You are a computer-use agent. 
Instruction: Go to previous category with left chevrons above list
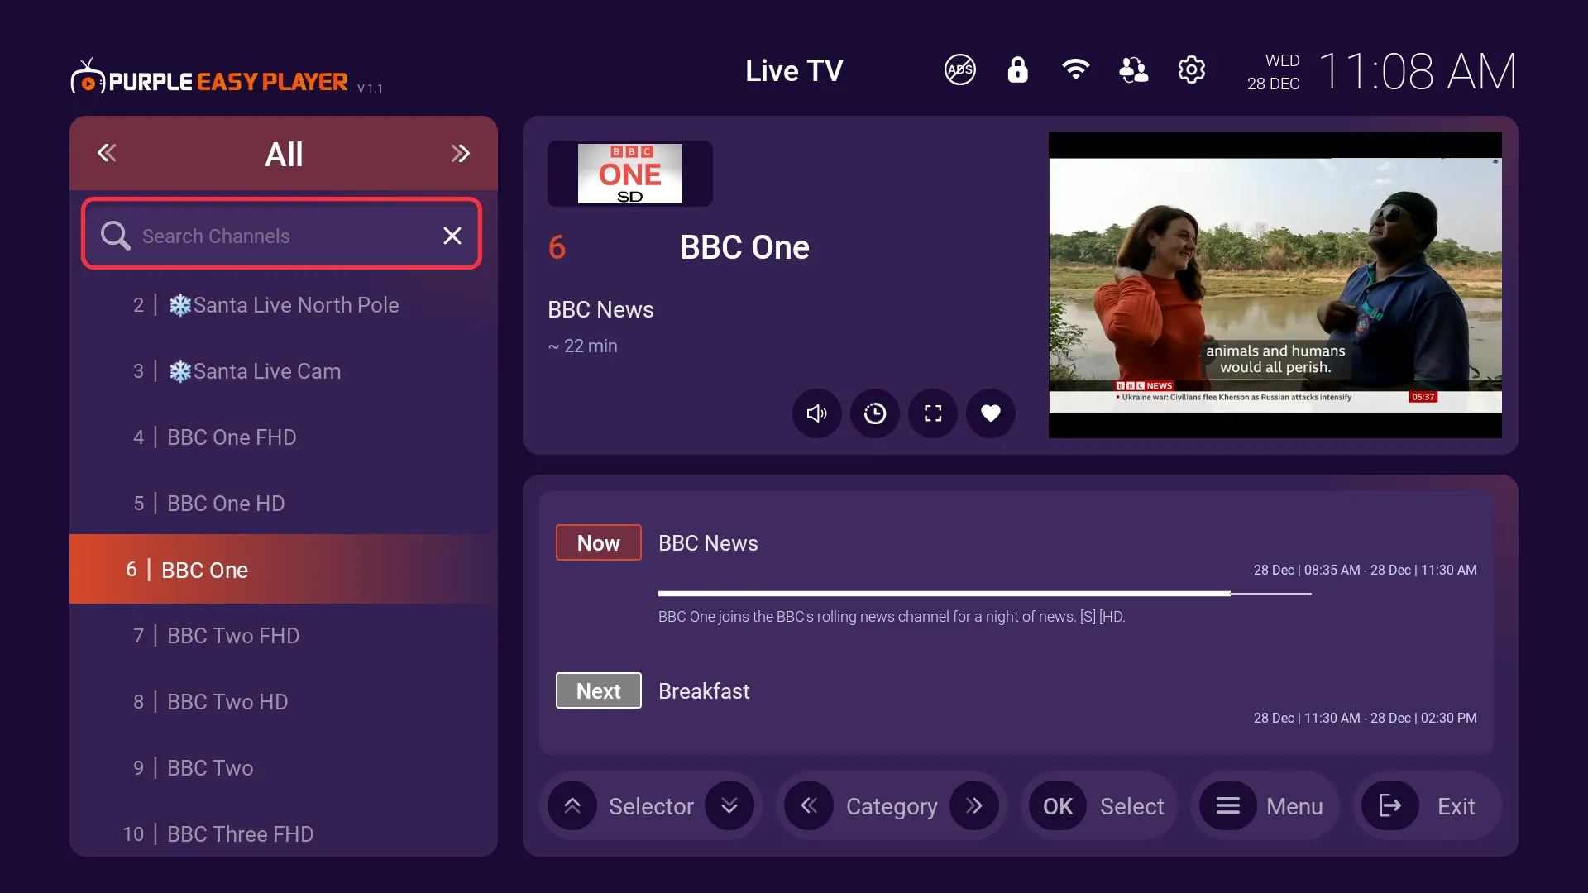107,153
